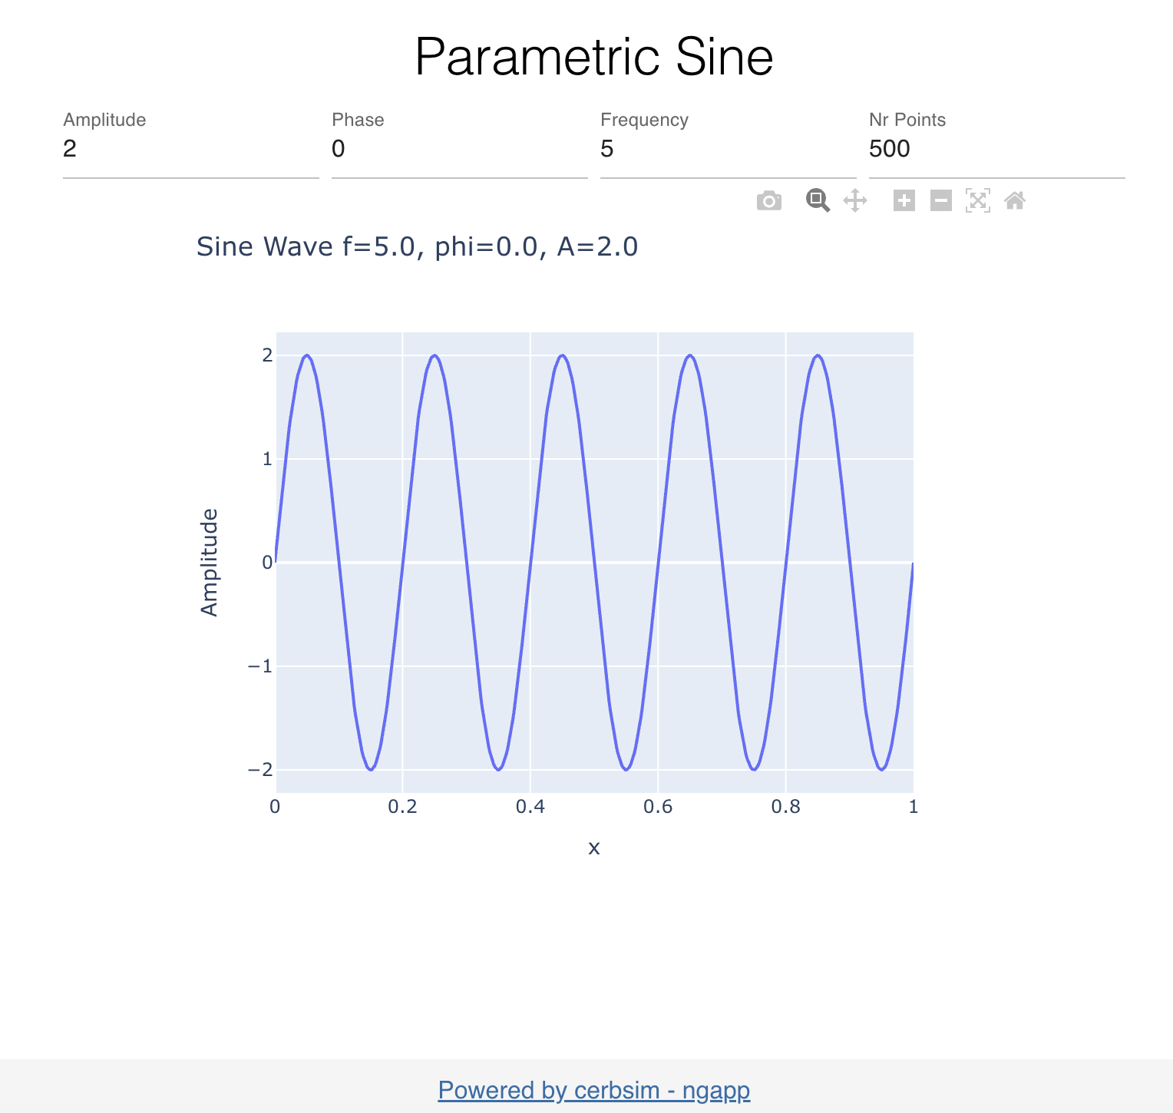1173x1113 pixels.
Task: Click the −2 tick label on y-axis
Action: tap(260, 770)
